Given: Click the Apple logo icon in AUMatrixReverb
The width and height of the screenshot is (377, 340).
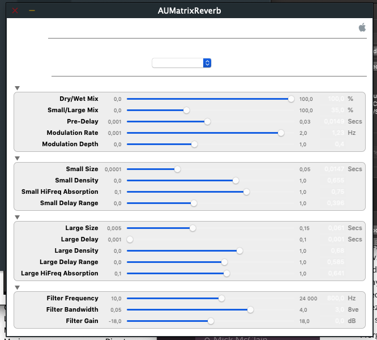Looking at the screenshot, I should click(362, 27).
